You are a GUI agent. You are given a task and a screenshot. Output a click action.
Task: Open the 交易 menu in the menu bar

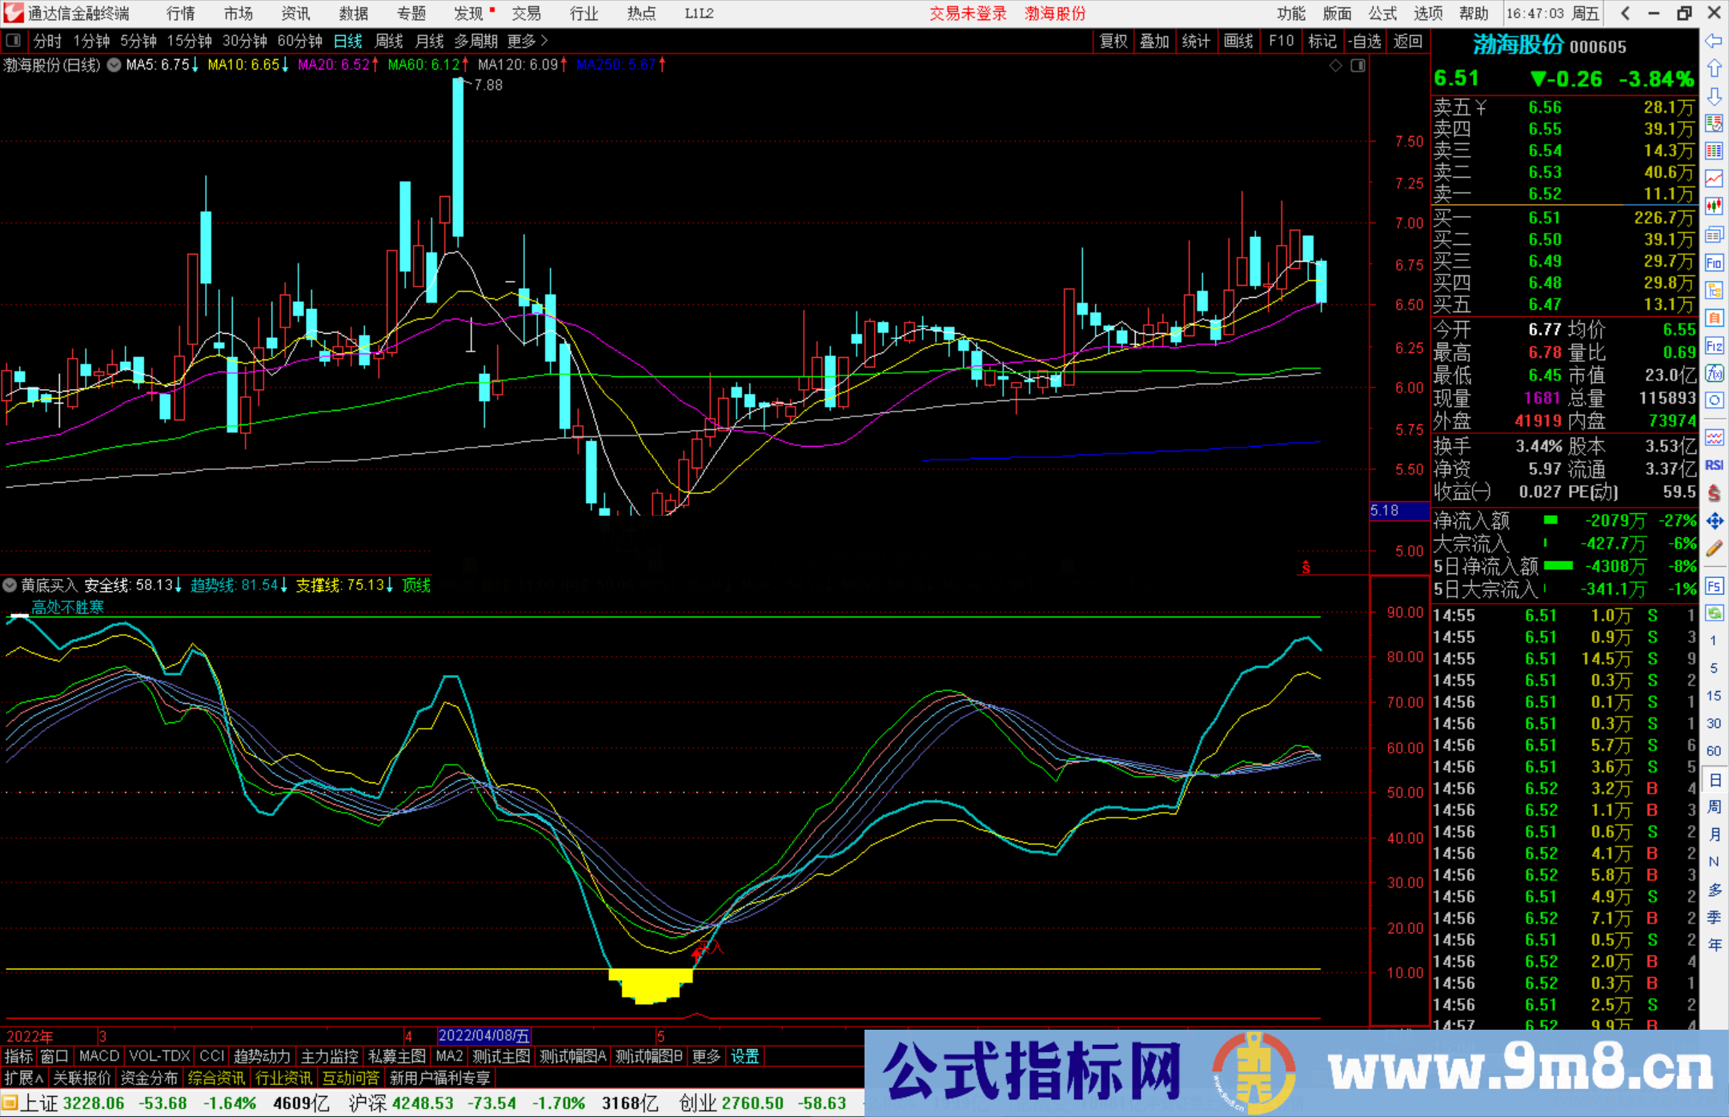(527, 13)
